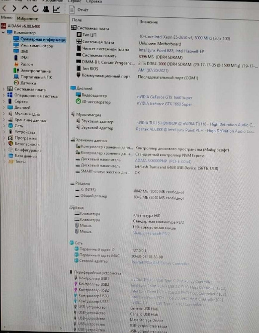The image size is (259, 333).
Task: Click the Back navigation arrow
Action: click(x=4, y=8)
